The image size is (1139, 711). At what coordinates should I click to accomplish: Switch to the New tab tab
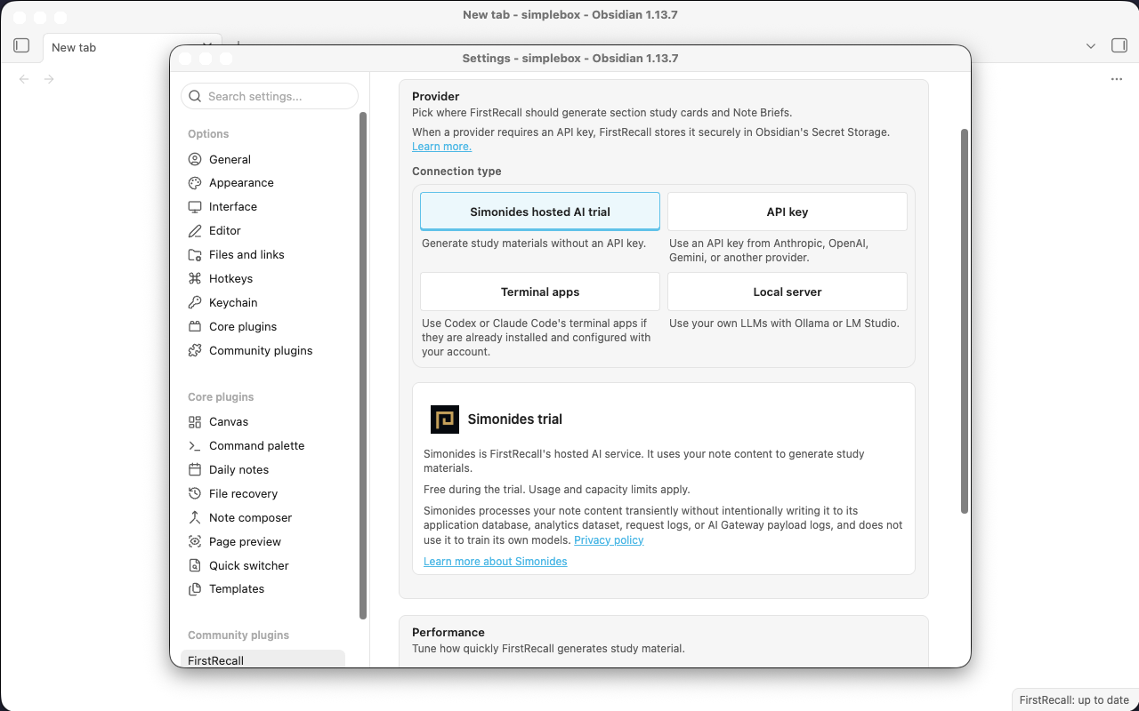pos(133,48)
